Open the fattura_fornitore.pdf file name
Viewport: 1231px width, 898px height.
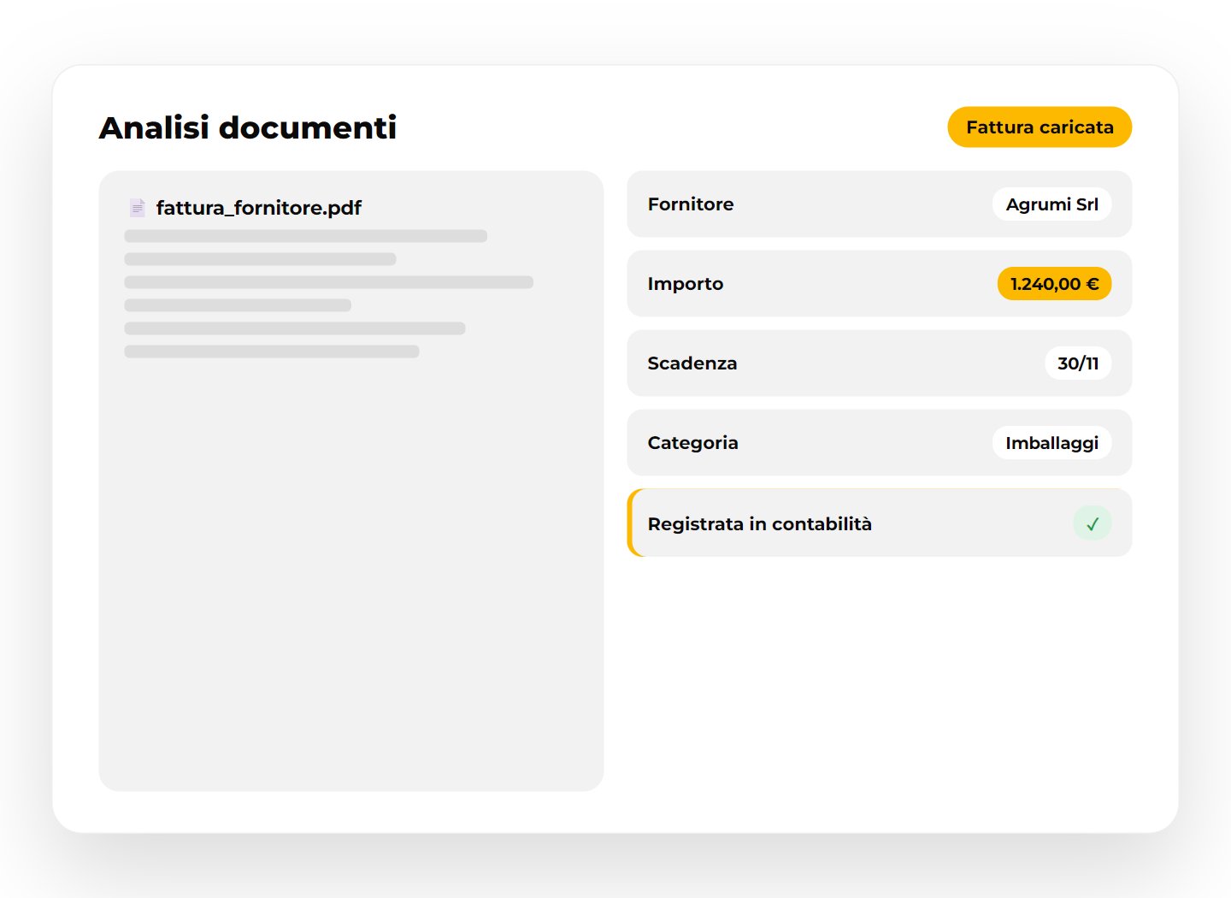pos(259,208)
